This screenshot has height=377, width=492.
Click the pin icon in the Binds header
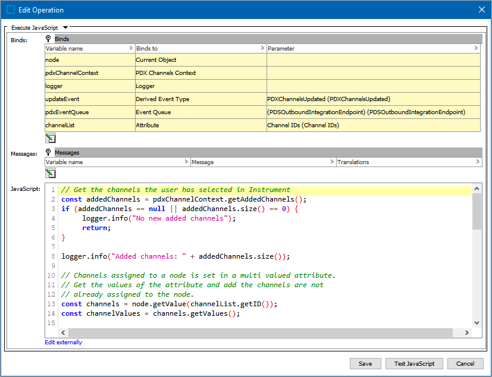pos(49,39)
